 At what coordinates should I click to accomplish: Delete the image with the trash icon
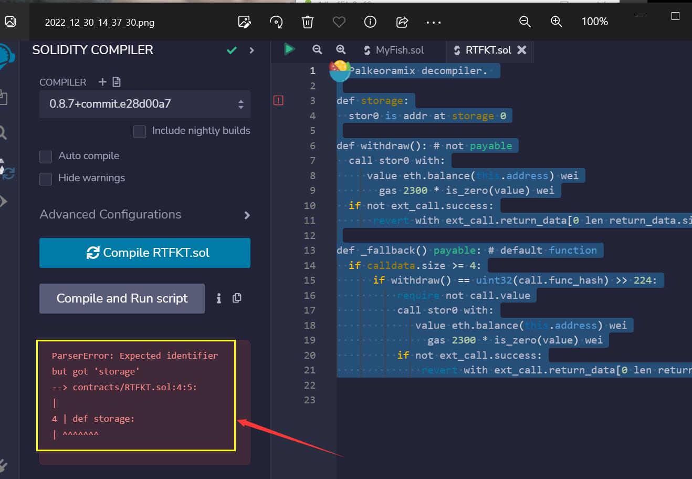(308, 22)
